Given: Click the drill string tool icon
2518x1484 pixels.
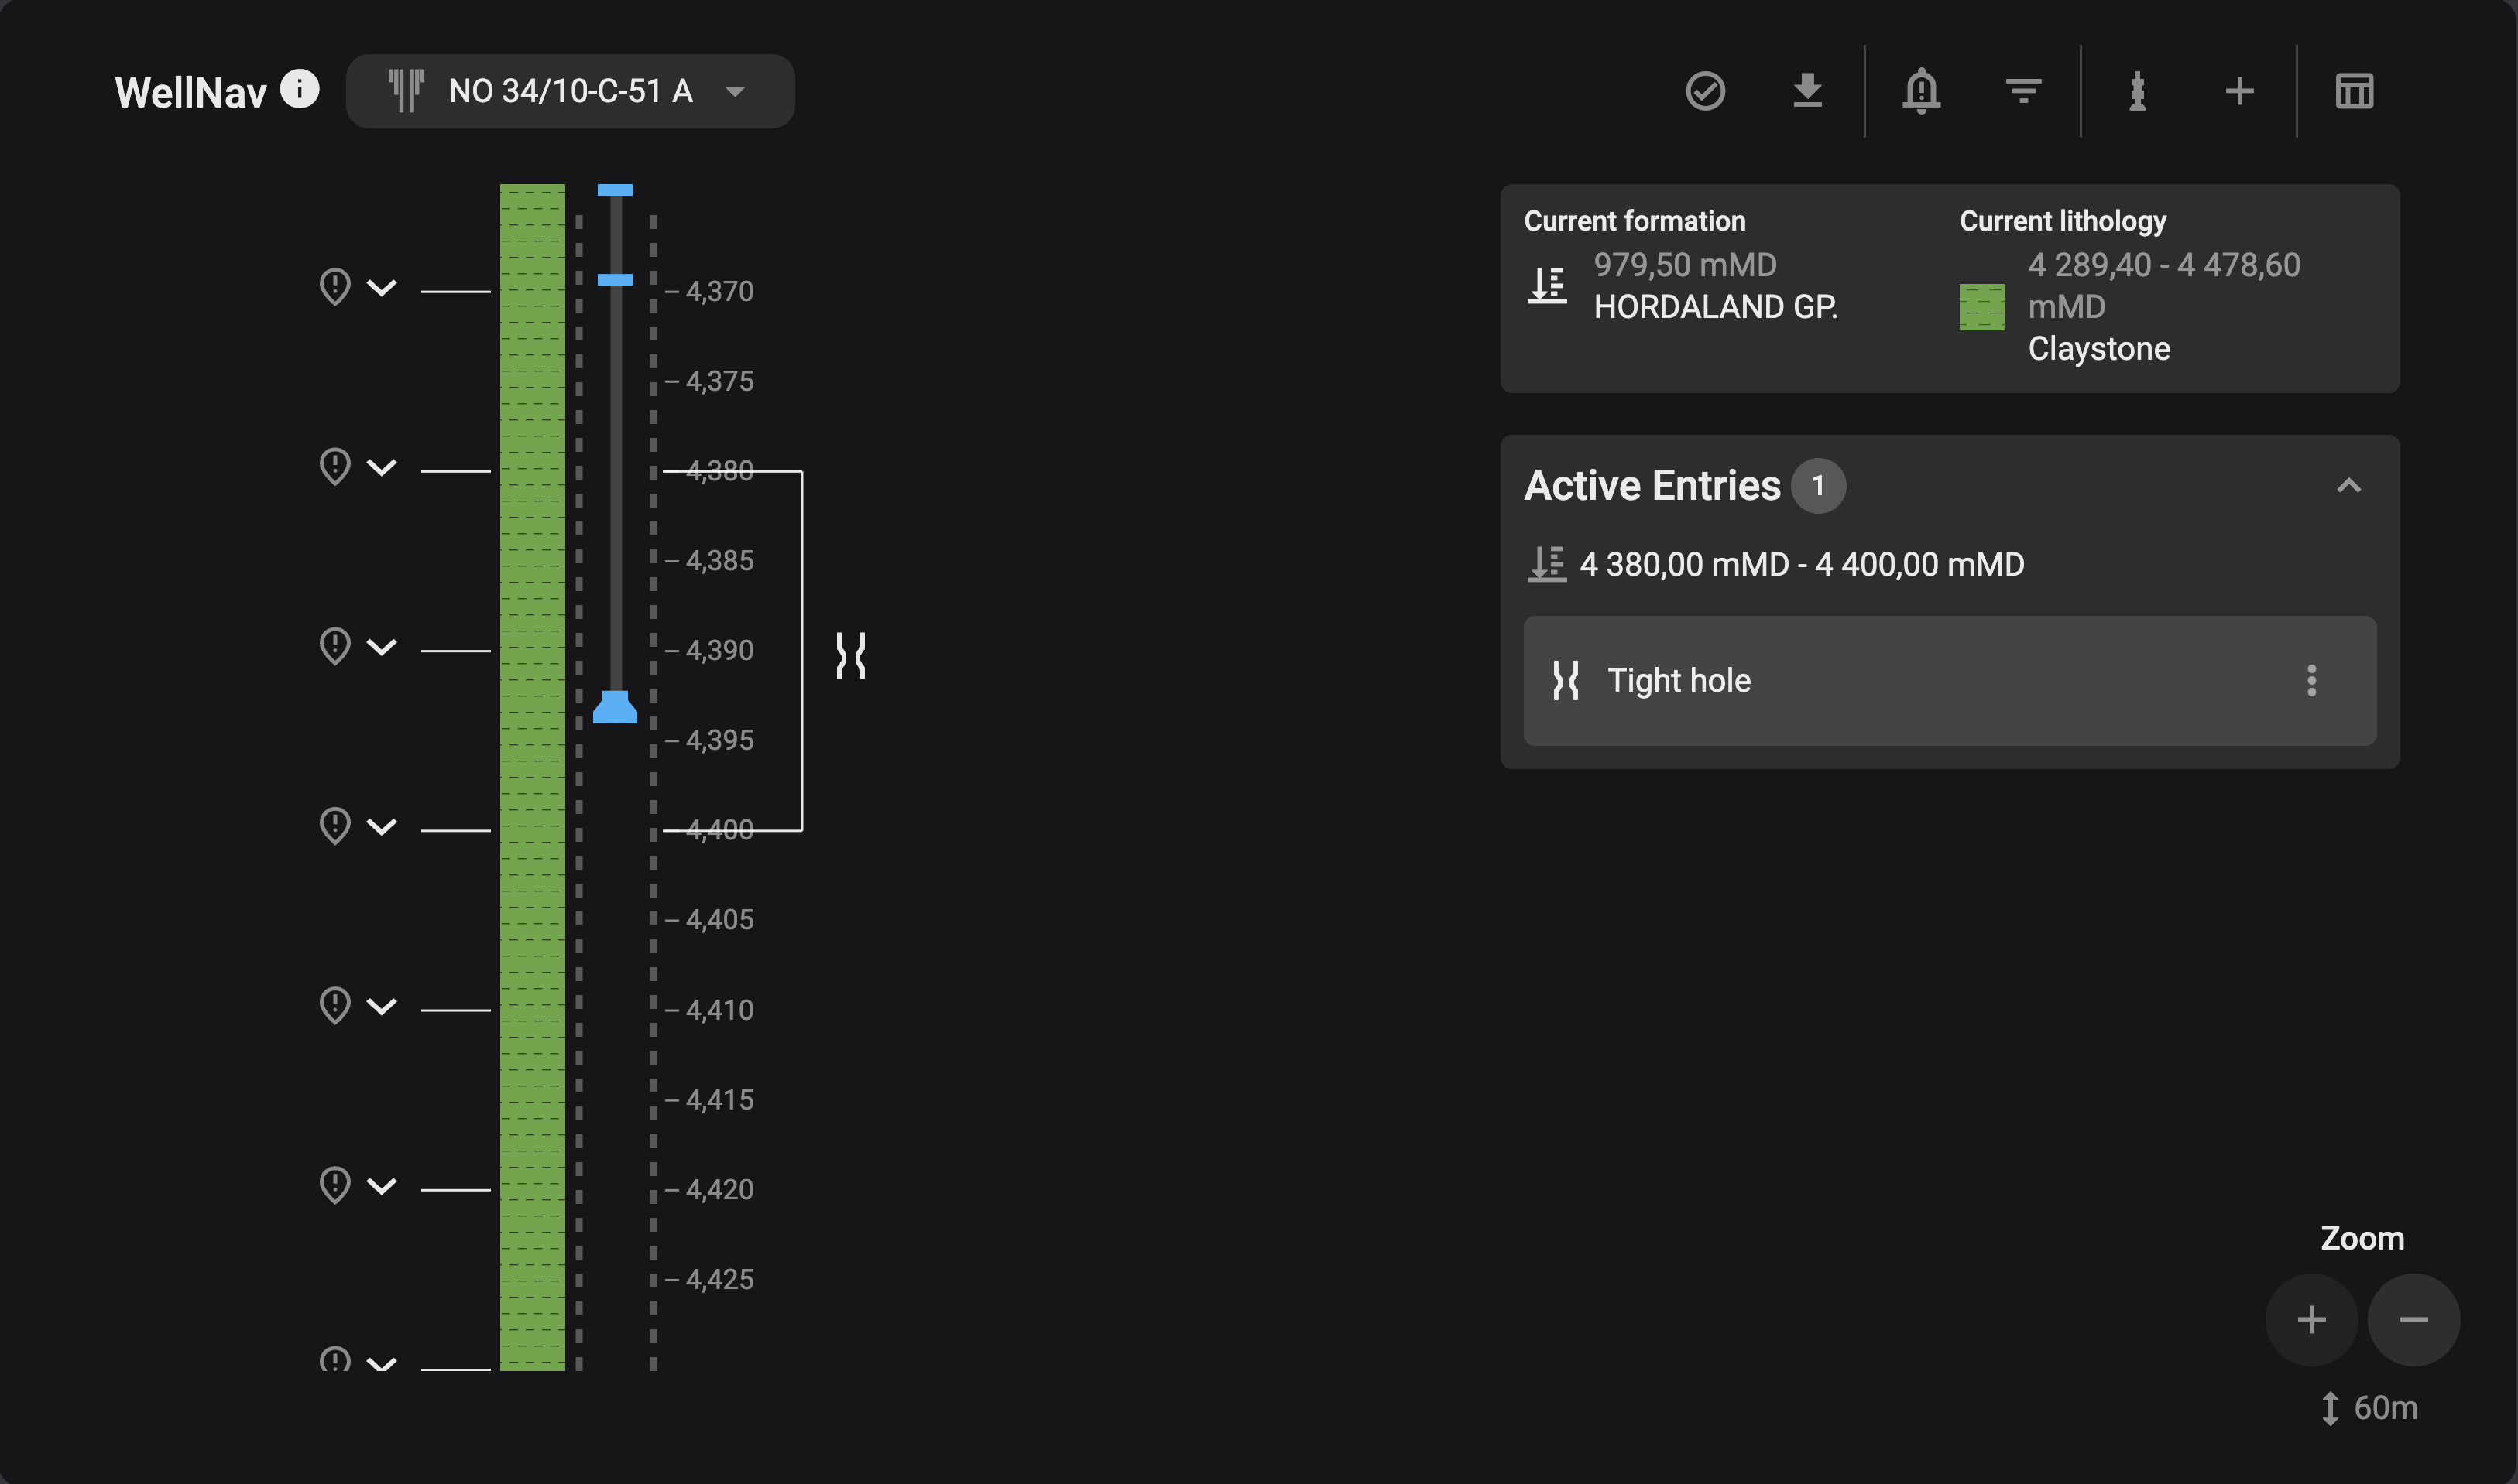Looking at the screenshot, I should (2137, 91).
